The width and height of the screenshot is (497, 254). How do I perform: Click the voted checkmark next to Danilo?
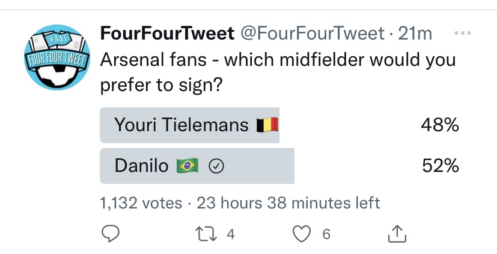tap(216, 166)
